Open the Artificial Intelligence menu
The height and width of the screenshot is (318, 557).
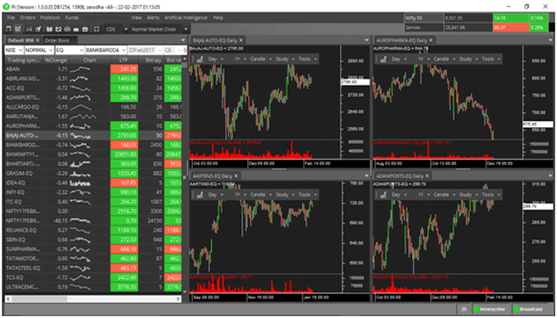pyautogui.click(x=185, y=17)
